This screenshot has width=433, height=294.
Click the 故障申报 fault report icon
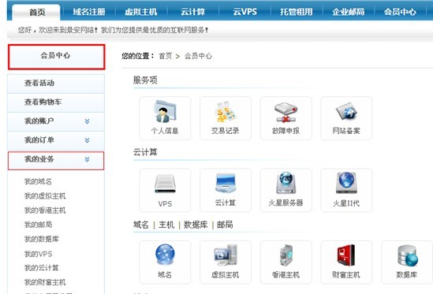[x=286, y=112]
